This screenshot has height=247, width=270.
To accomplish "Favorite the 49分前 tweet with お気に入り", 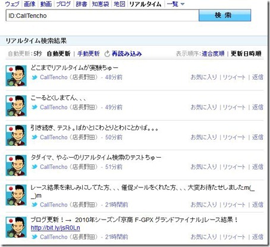I will point(204,107).
